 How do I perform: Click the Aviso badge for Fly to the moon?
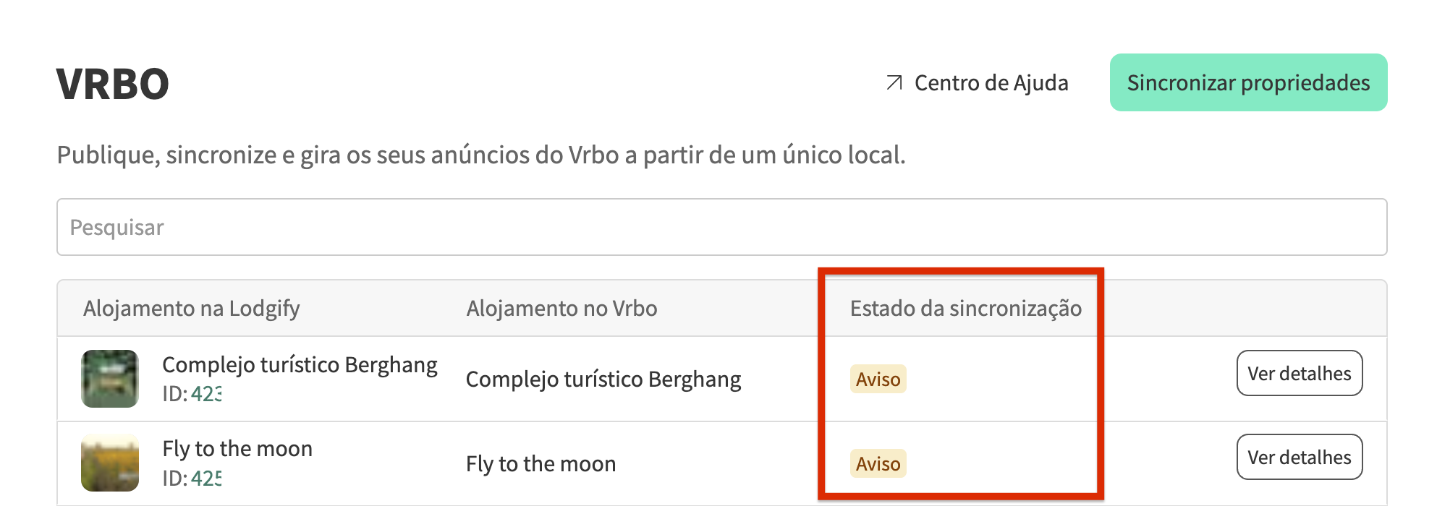pyautogui.click(x=878, y=464)
